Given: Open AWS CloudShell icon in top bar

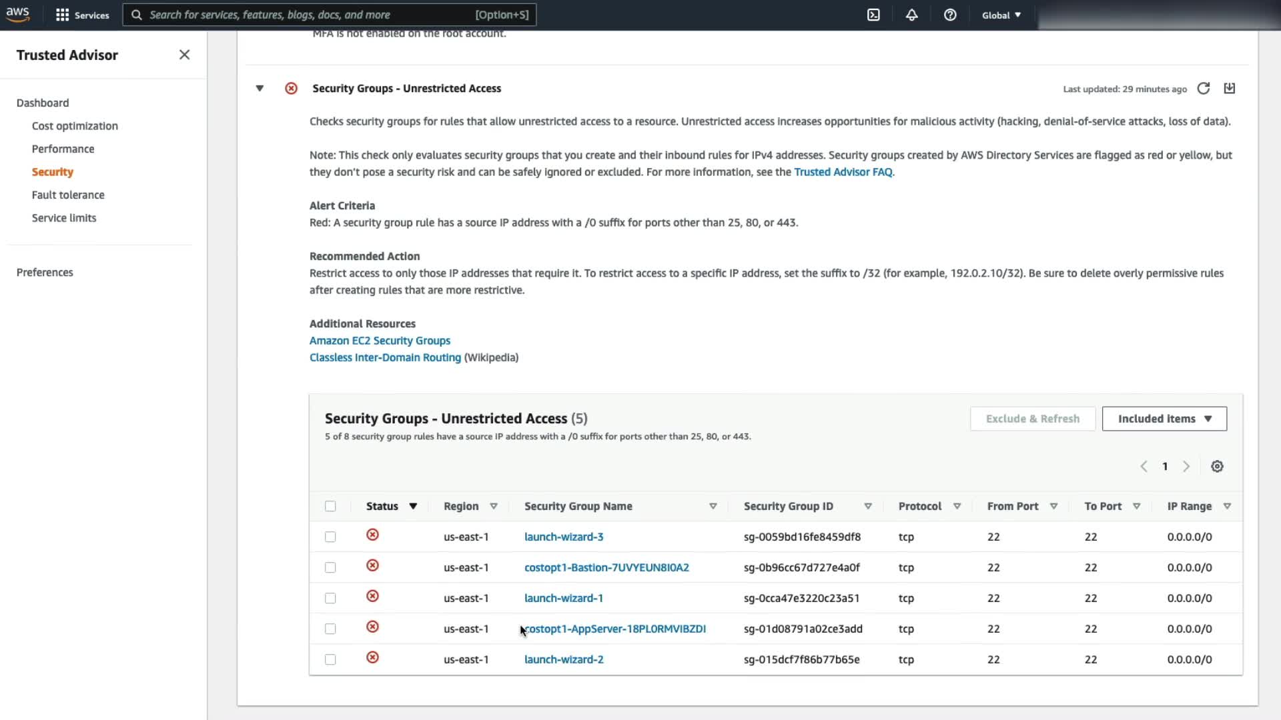Looking at the screenshot, I should pyautogui.click(x=873, y=15).
